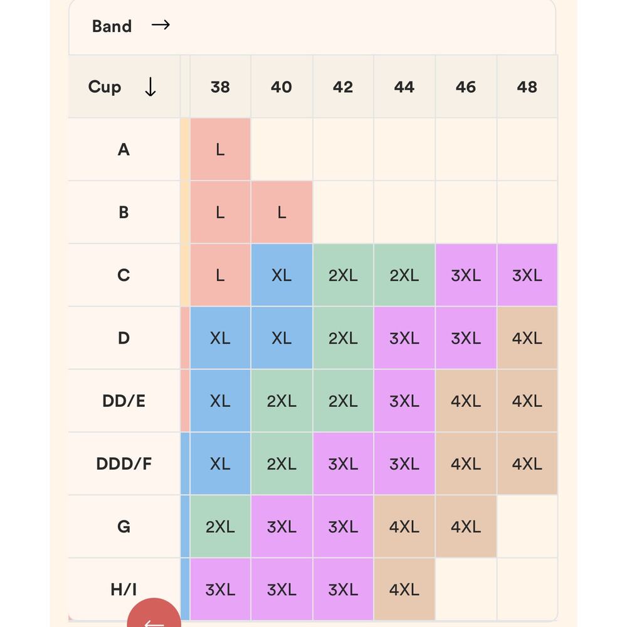Screen dimensions: 627x627
Task: Click the L cell for 38A
Action: (220, 150)
